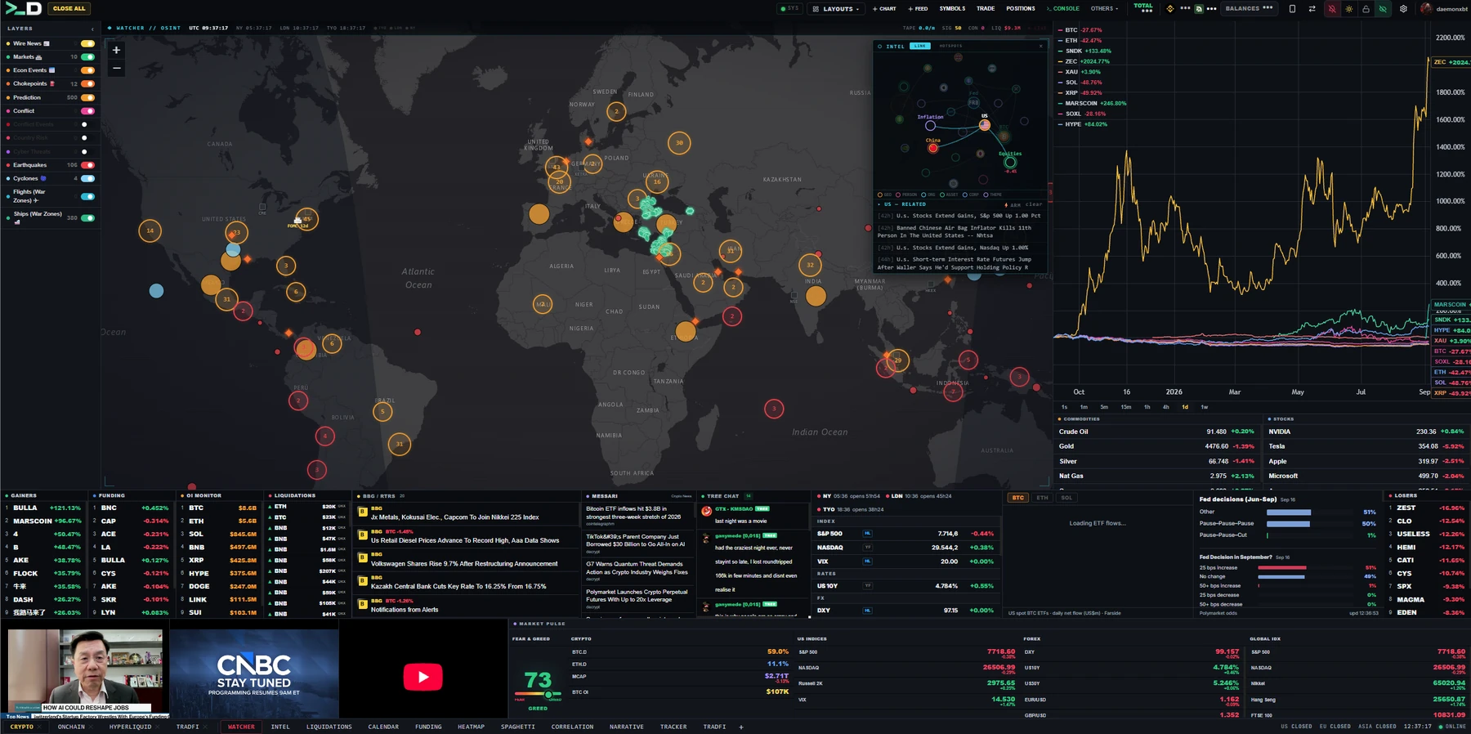This screenshot has width=1471, height=734.
Task: Select the 1d chart timeframe
Action: 1185,407
